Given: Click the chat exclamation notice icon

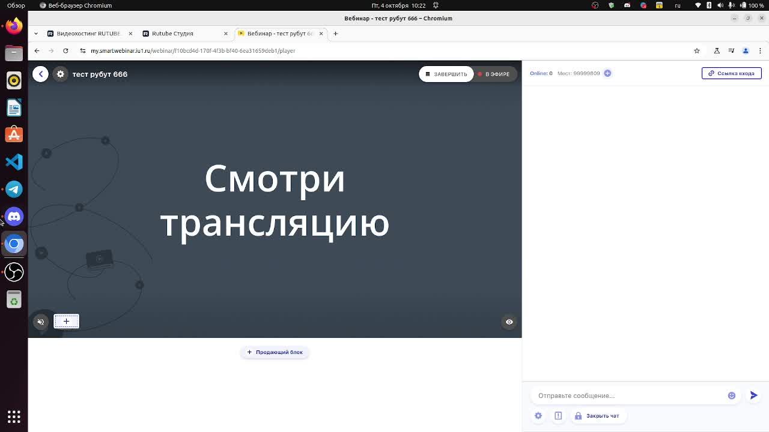Looking at the screenshot, I should click(x=558, y=416).
